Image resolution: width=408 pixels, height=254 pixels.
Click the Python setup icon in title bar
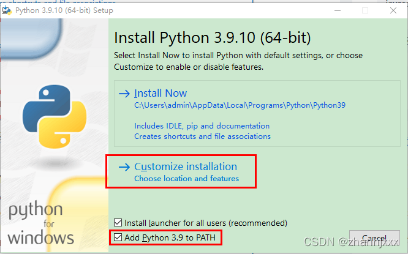click(7, 10)
